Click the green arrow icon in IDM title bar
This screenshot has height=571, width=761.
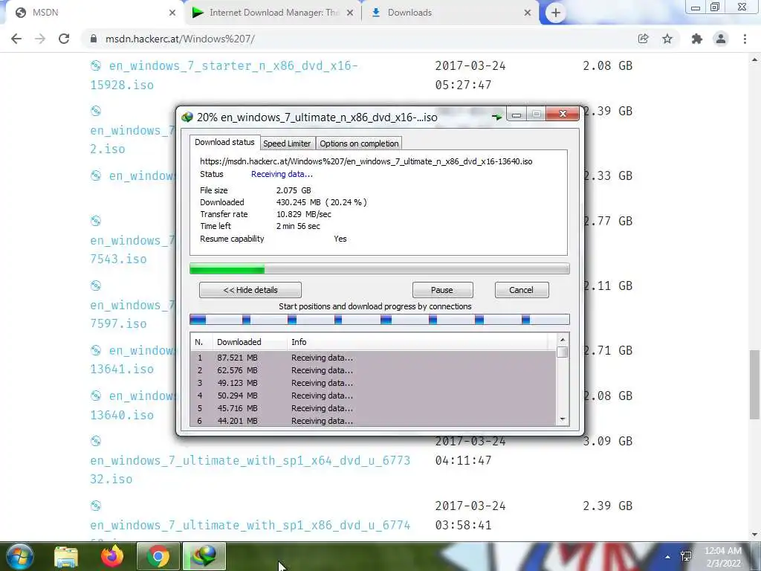(x=496, y=117)
